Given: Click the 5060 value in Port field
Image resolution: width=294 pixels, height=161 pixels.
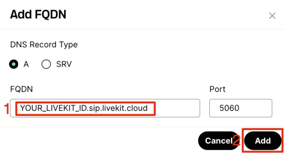Looking at the screenshot, I should coord(230,108).
